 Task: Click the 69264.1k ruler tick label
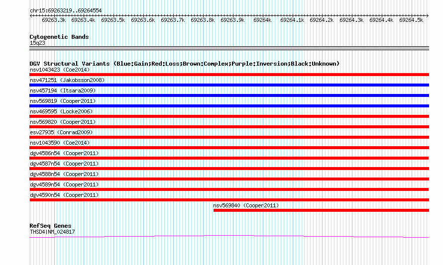pyautogui.click(x=292, y=20)
